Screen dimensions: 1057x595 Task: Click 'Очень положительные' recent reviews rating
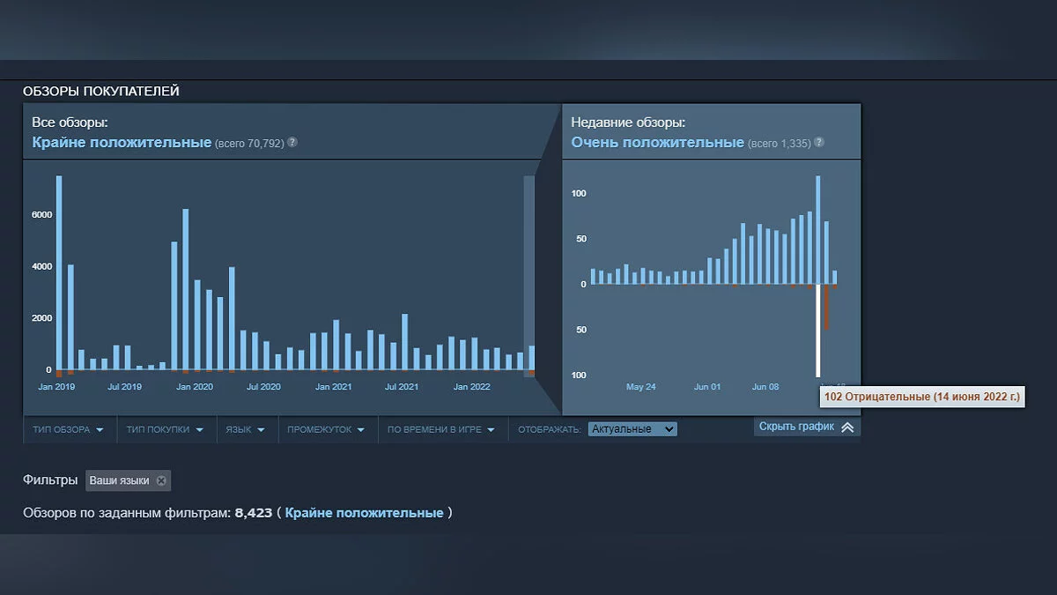(x=657, y=142)
